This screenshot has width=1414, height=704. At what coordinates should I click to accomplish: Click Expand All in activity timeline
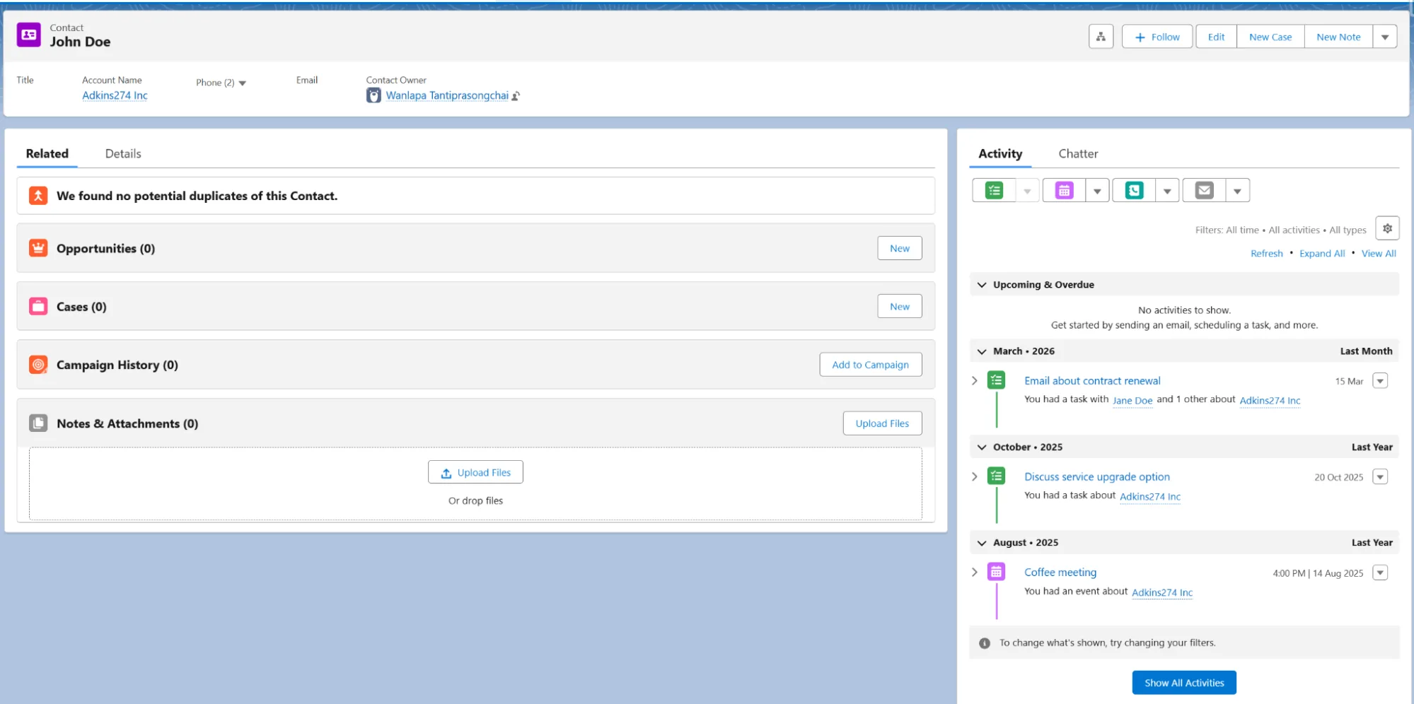pos(1322,253)
